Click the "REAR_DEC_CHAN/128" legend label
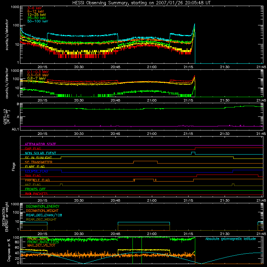The image size is (267, 267). click(x=44, y=215)
